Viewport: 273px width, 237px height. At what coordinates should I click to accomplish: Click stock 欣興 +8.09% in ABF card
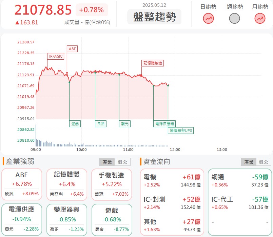tap(22, 194)
